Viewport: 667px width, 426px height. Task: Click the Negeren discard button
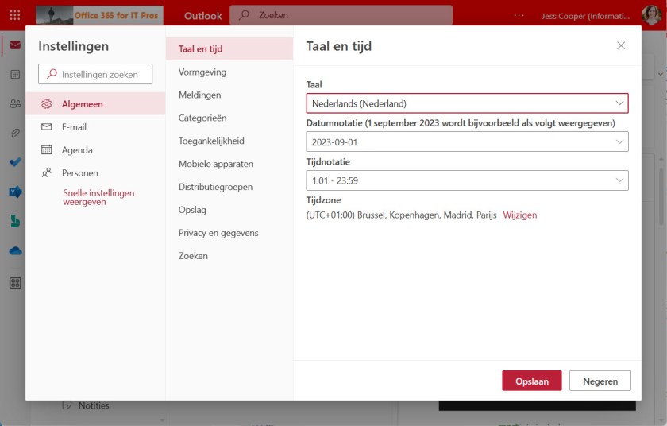coord(600,381)
